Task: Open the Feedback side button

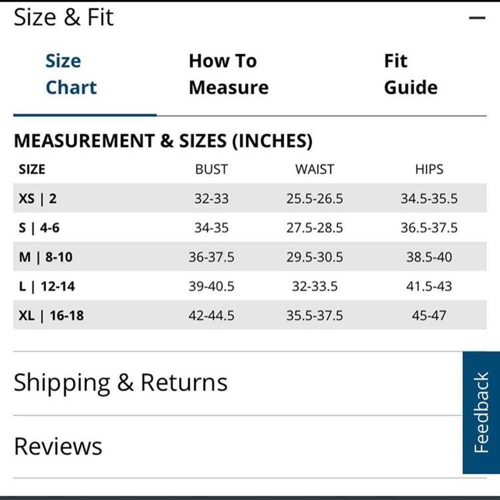Action: click(x=481, y=412)
